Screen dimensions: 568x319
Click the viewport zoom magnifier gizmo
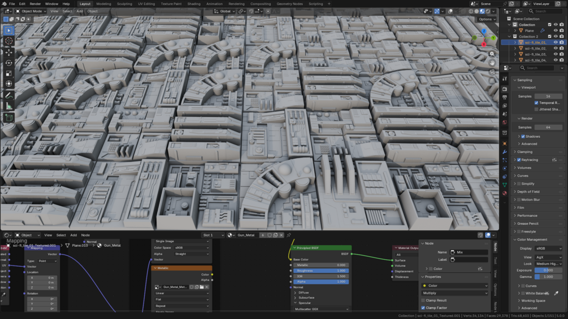492,54
